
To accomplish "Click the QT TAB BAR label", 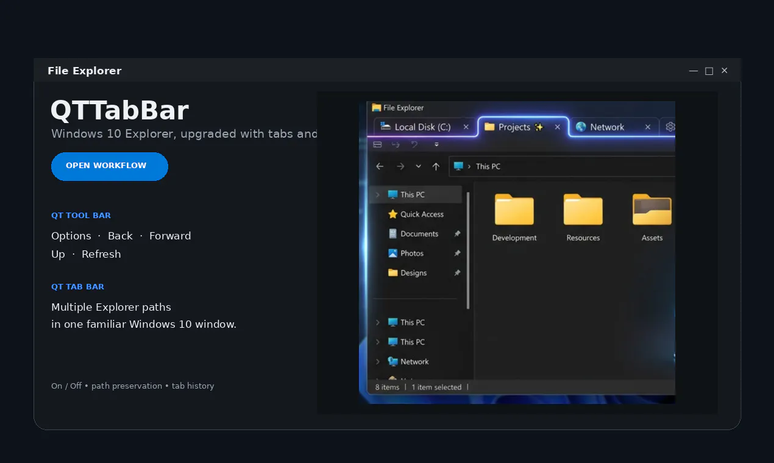I will coord(77,286).
